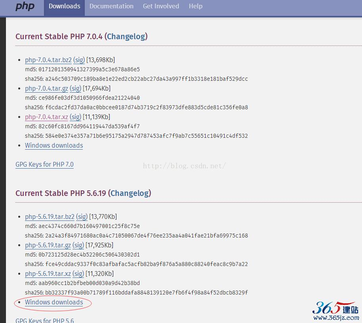Click the [17,925Kb] file size text
The width and height of the screenshot is (362, 323).
(99, 245)
